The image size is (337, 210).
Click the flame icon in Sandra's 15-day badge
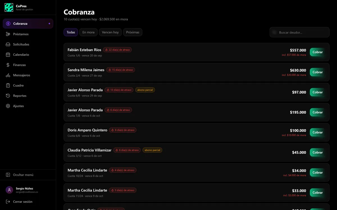[110, 70]
